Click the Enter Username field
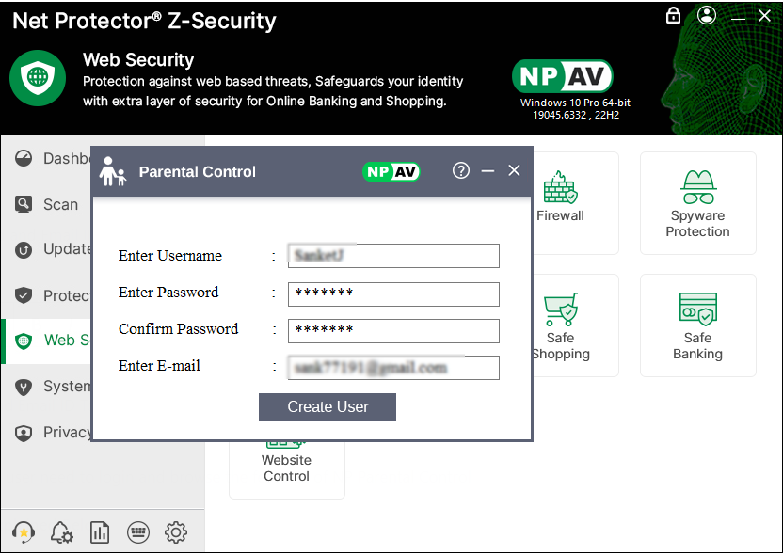The height and width of the screenshot is (555, 783). [x=393, y=256]
